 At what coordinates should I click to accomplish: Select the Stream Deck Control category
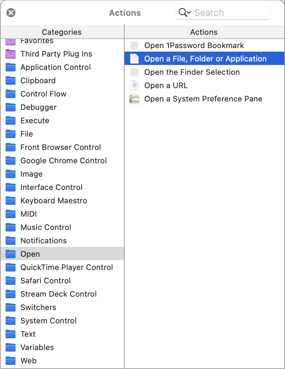(58, 294)
